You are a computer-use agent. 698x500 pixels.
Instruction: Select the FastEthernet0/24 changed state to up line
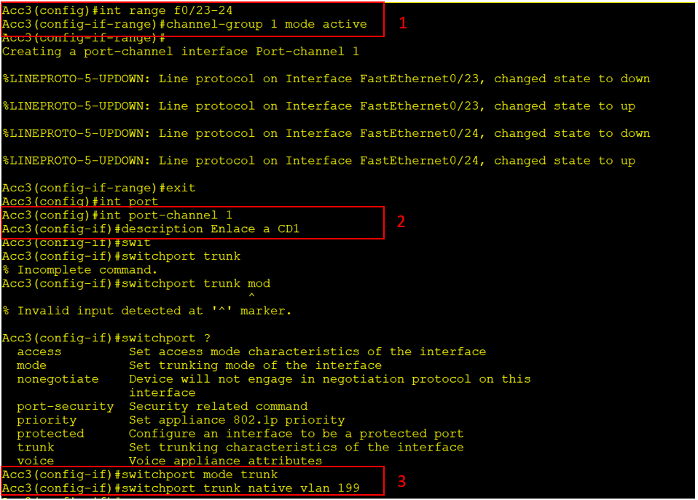click(318, 161)
